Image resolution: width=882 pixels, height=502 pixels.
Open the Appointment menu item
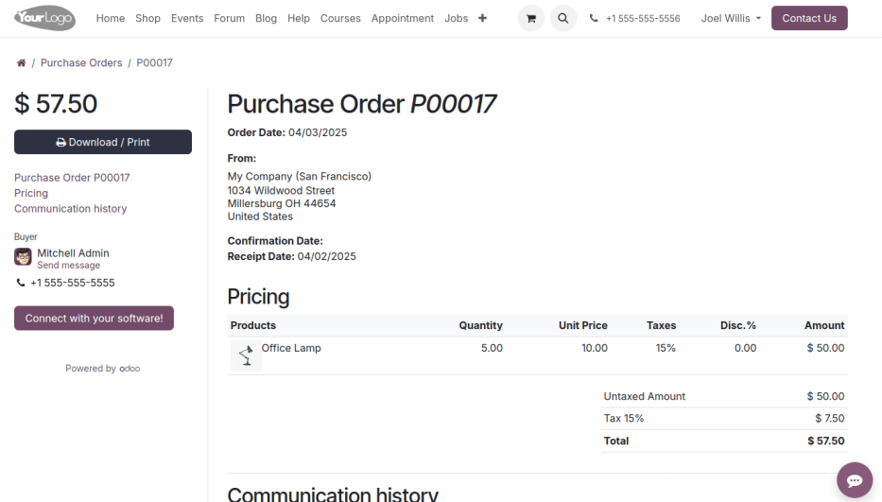click(403, 18)
